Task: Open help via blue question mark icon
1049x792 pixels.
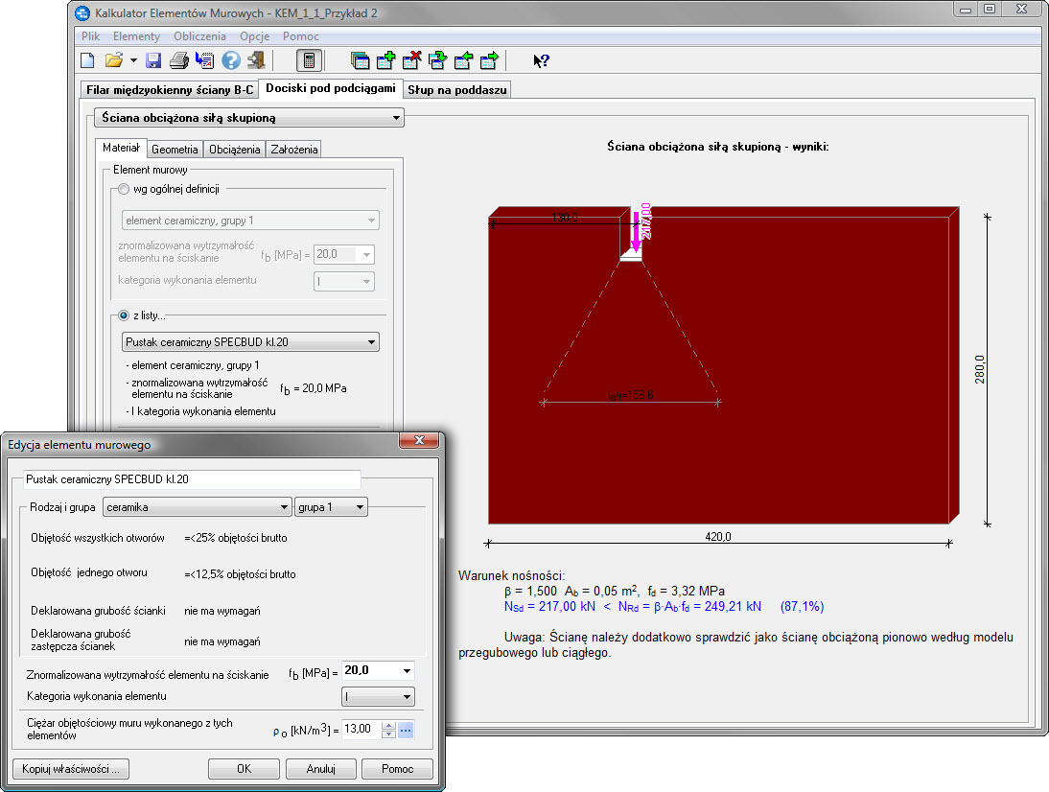Action: [230, 61]
